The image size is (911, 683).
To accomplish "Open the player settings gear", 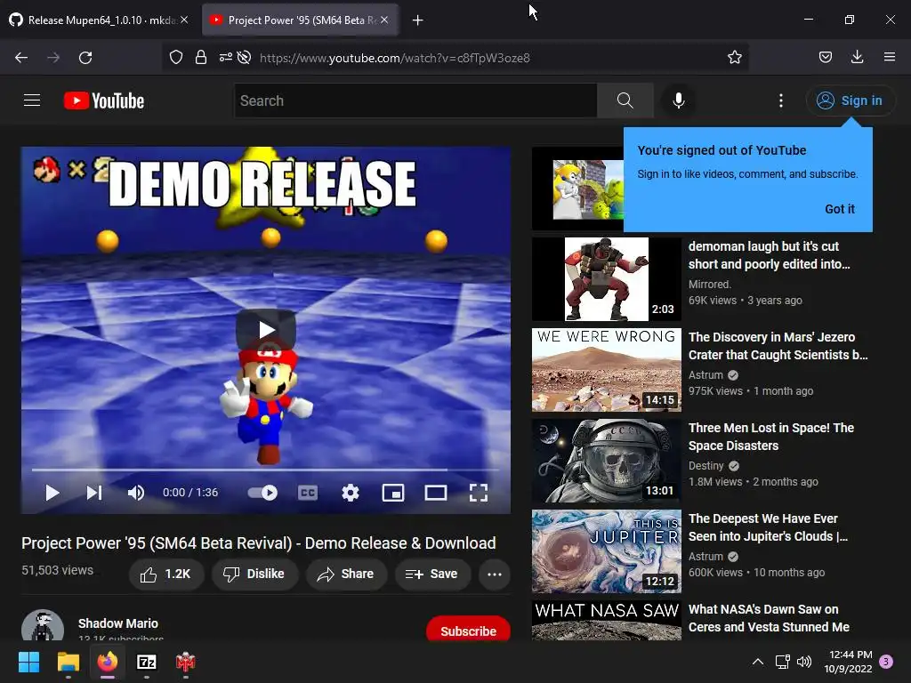I will 351,493.
